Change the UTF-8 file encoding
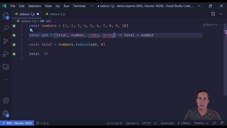 [146, 123]
